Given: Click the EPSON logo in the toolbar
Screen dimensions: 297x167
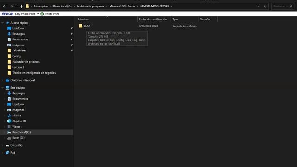Looking at the screenshot, I should click(7, 14).
